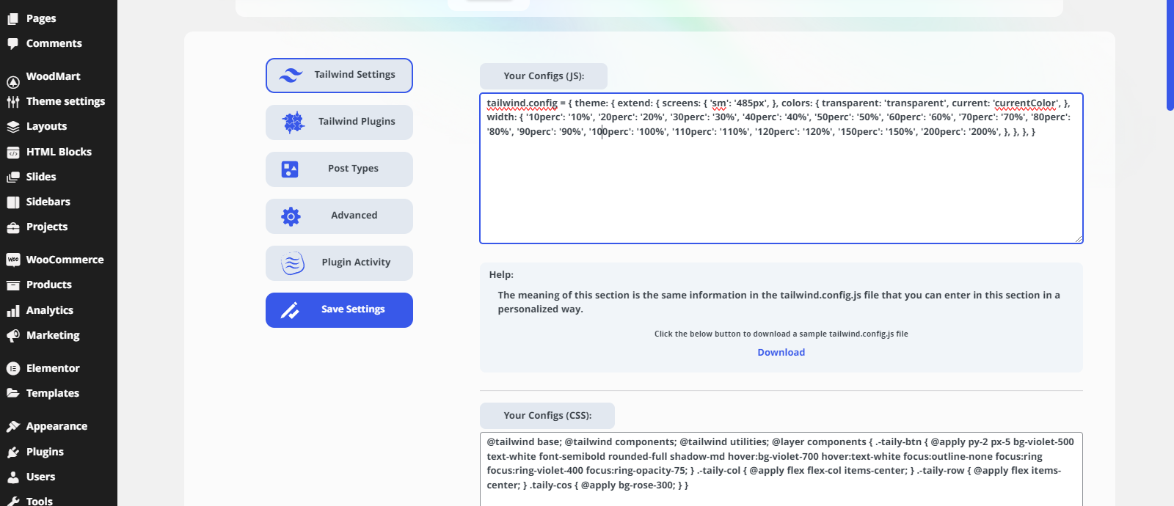Click the Appearance paintbrush icon
This screenshot has width=1174, height=506.
pos(12,426)
